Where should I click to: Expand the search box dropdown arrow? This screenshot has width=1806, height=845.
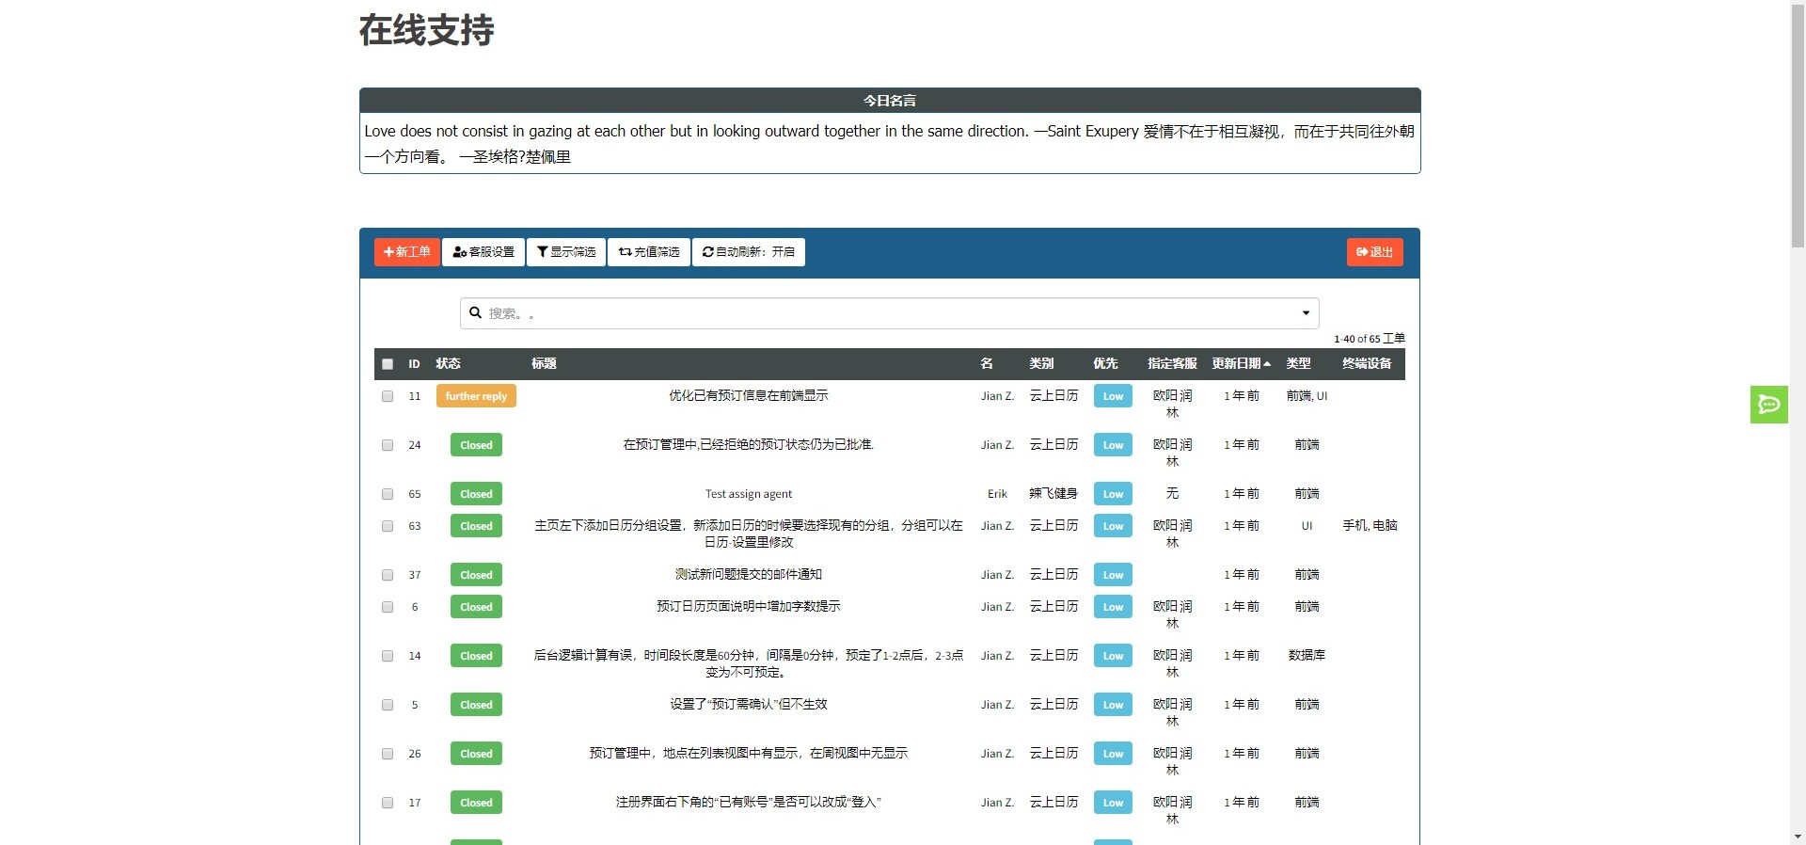click(1306, 313)
